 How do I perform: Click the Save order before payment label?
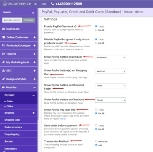[x=61, y=126]
